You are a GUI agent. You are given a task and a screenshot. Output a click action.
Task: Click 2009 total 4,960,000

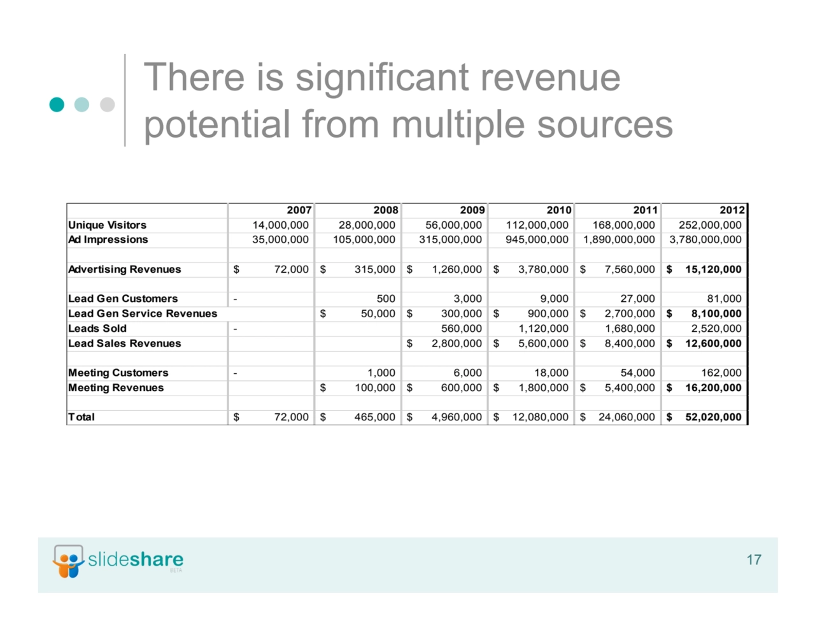click(457, 417)
